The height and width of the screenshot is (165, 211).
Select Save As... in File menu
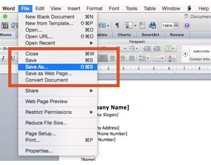click(x=58, y=67)
